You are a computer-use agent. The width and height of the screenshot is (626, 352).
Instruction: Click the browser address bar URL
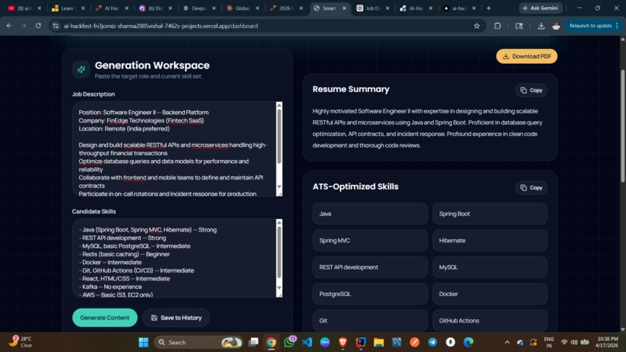coord(161,26)
